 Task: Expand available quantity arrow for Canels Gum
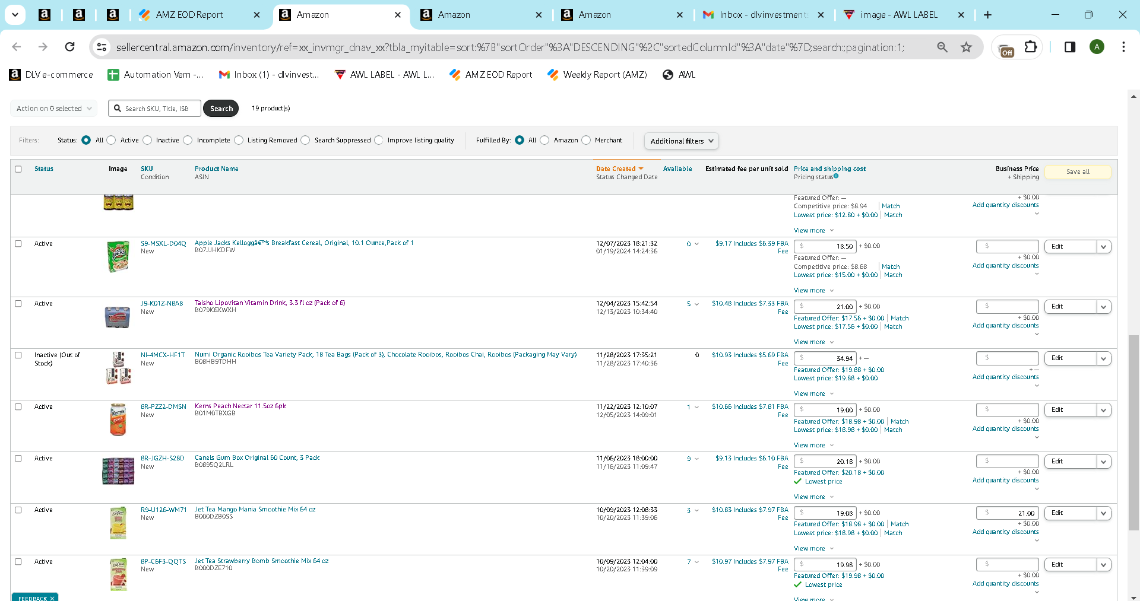[x=697, y=459]
